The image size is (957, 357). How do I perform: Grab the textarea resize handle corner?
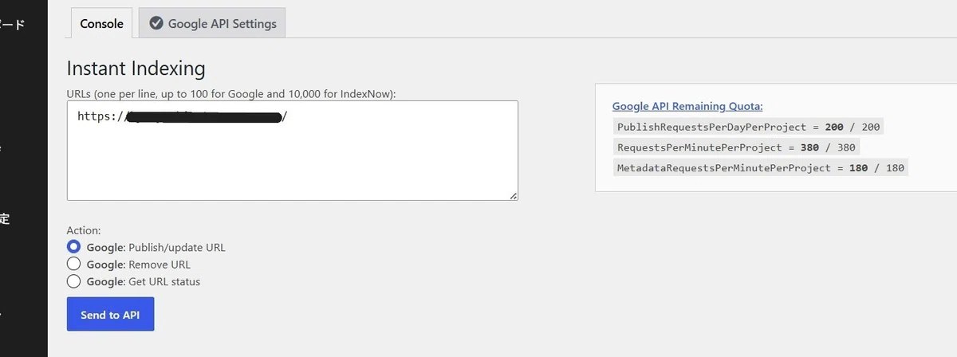pos(513,195)
